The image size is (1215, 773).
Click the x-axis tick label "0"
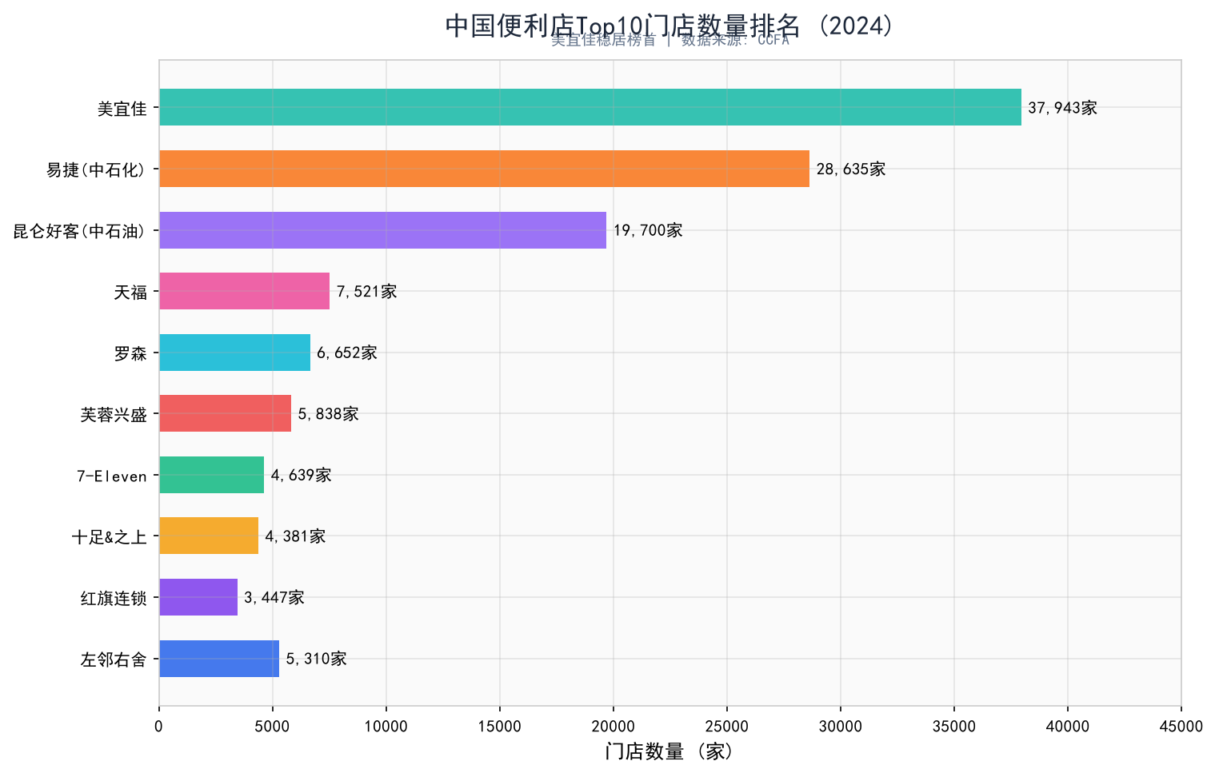coord(159,726)
